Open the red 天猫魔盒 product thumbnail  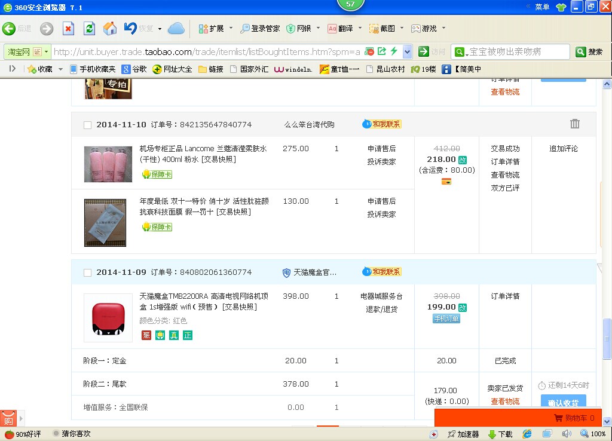coord(108,318)
